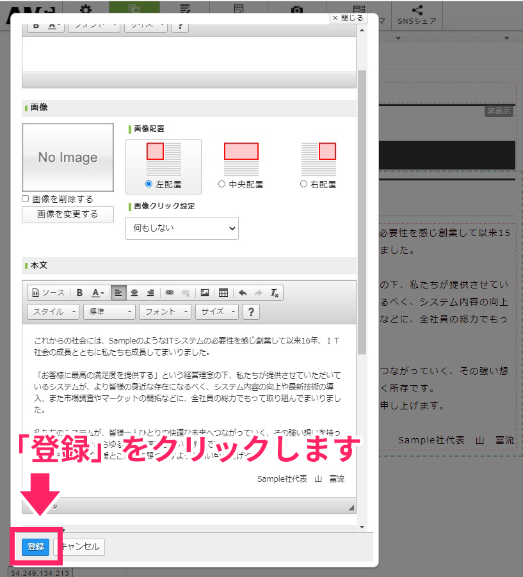
Task: Click dialog scrollbar down arrow
Action: pos(362,527)
